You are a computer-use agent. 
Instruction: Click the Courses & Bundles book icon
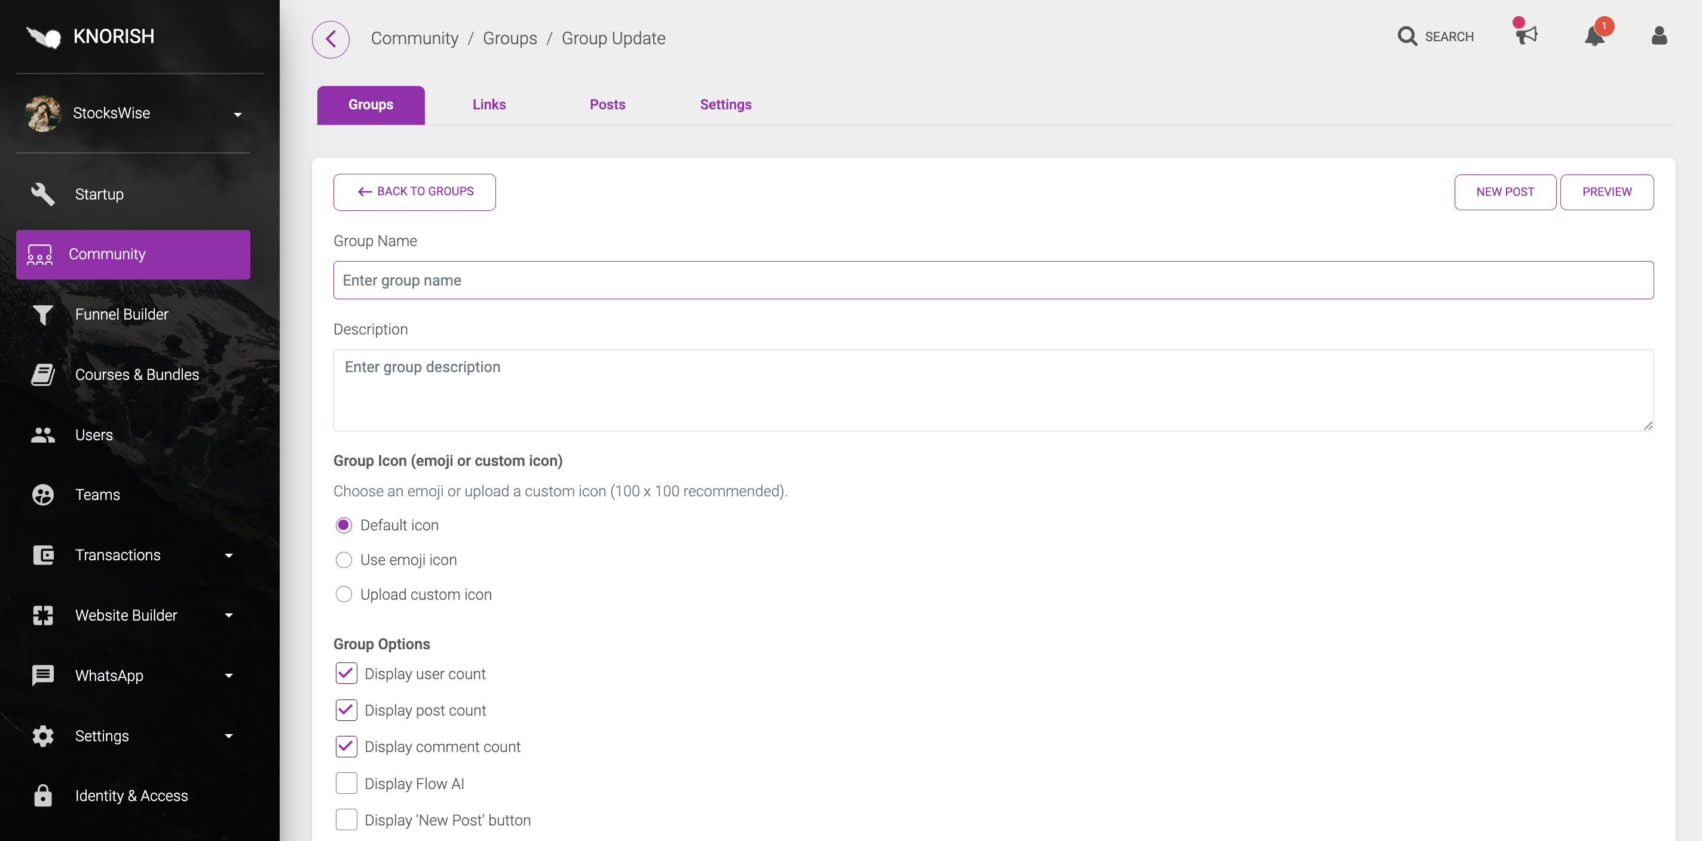point(43,375)
